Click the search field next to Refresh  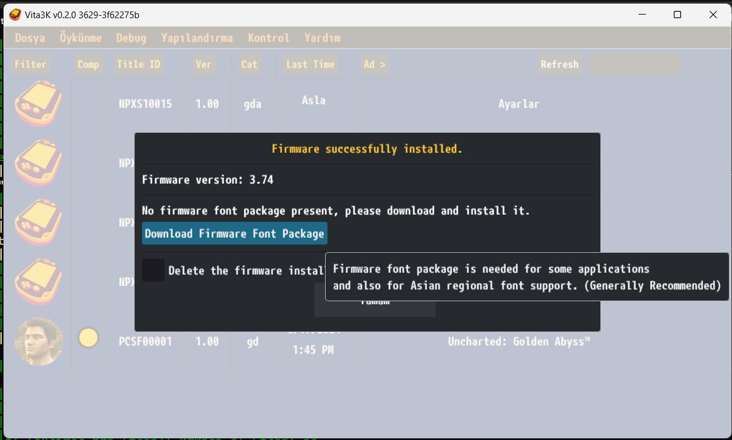click(x=635, y=64)
